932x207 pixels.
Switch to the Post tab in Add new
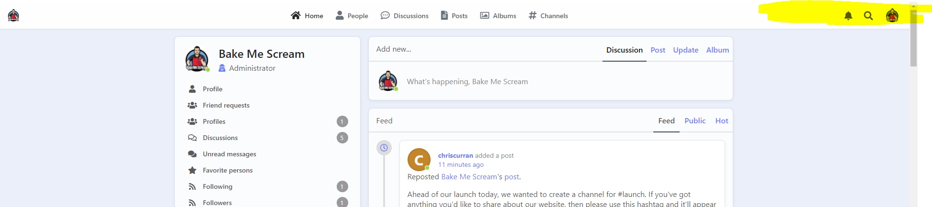[658, 50]
